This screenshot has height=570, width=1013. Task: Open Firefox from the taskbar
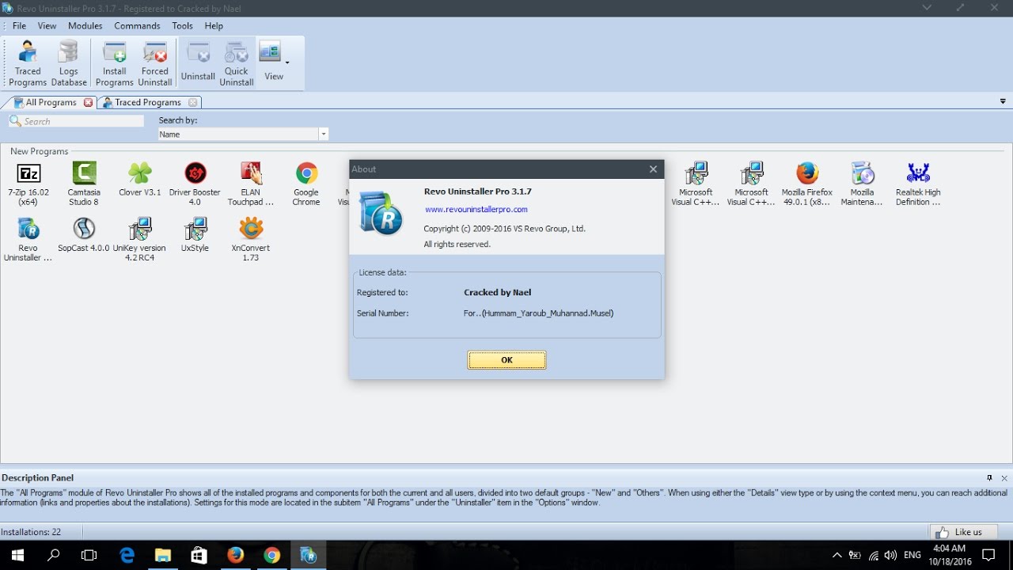[235, 556]
